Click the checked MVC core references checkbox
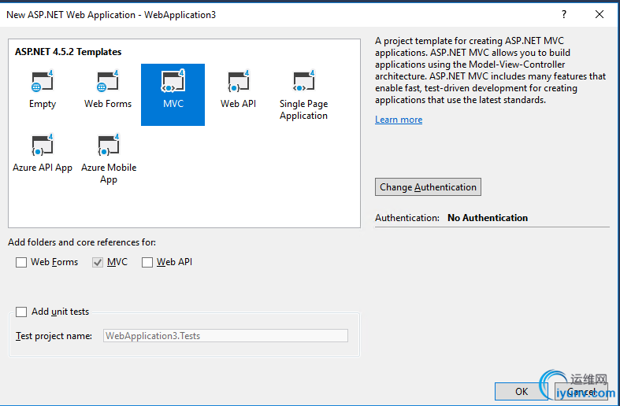 [98, 262]
